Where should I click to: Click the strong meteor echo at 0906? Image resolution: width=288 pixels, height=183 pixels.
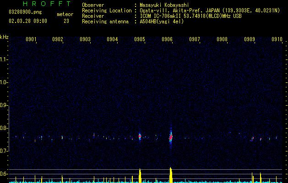(x=171, y=137)
